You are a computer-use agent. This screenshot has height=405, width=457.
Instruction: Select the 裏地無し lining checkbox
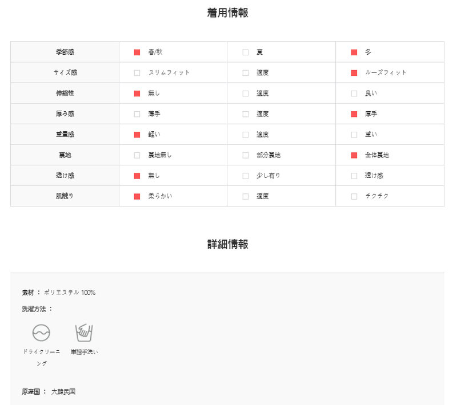point(137,155)
